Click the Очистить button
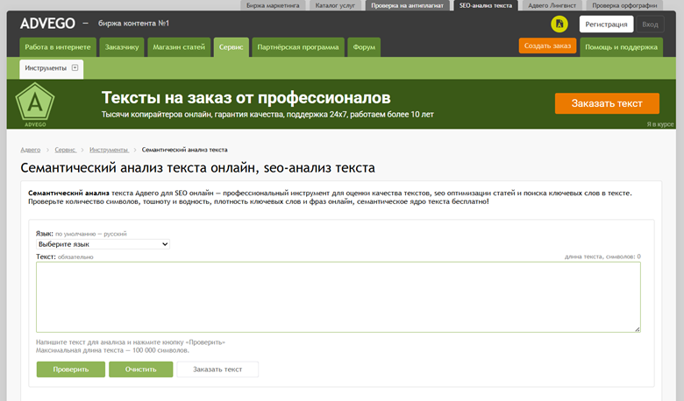This screenshot has height=401, width=684. click(x=141, y=369)
